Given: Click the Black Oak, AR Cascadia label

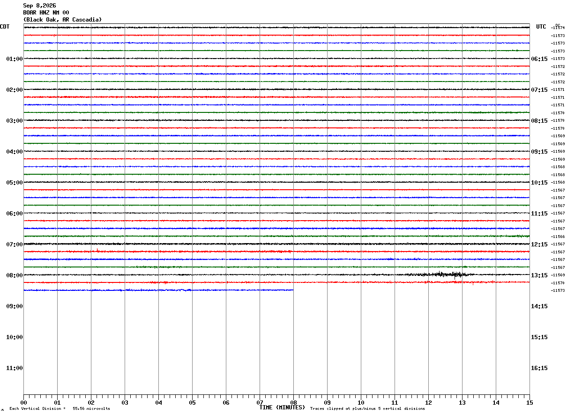Looking at the screenshot, I should coord(62,20).
